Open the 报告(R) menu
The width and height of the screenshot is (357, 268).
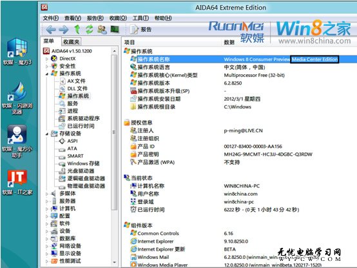[x=95, y=18]
